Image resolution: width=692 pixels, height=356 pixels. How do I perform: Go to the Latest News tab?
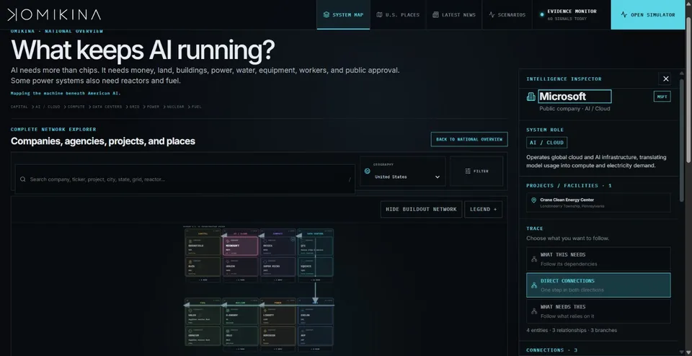(454, 14)
